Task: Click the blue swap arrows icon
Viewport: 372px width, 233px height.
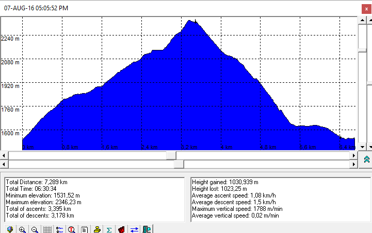Action: (x=134, y=229)
